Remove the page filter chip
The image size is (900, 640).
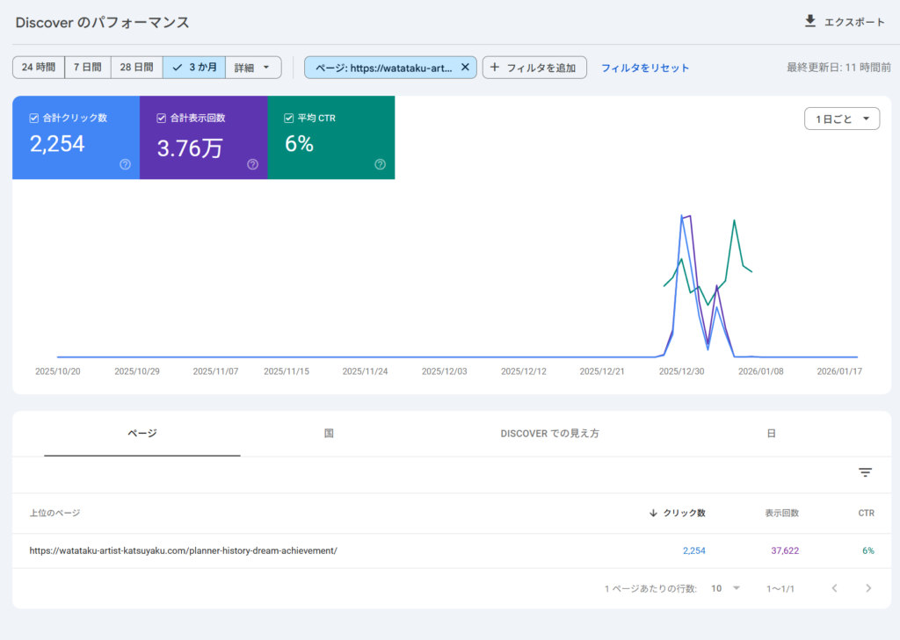(x=465, y=67)
